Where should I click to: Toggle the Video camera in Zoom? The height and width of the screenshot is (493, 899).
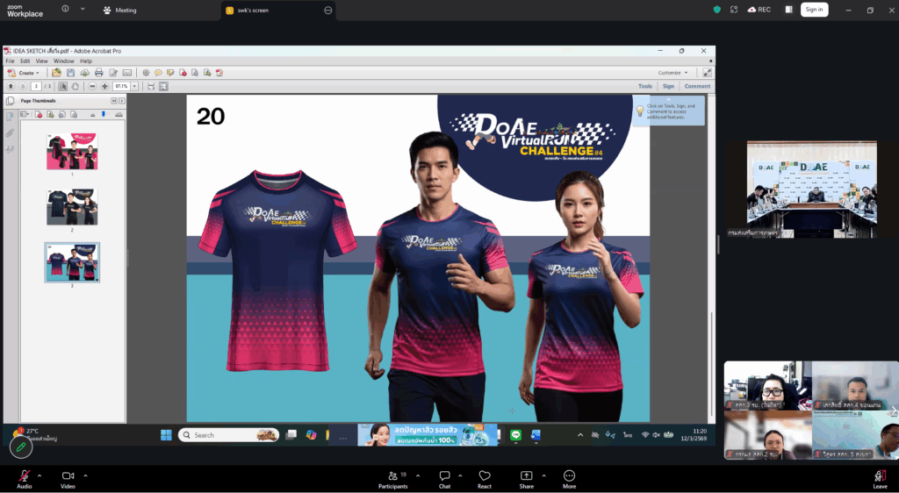[68, 478]
